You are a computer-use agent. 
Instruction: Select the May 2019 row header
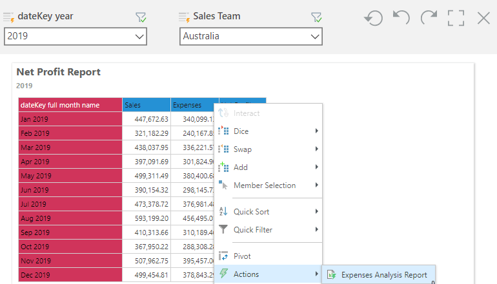[x=70, y=176]
